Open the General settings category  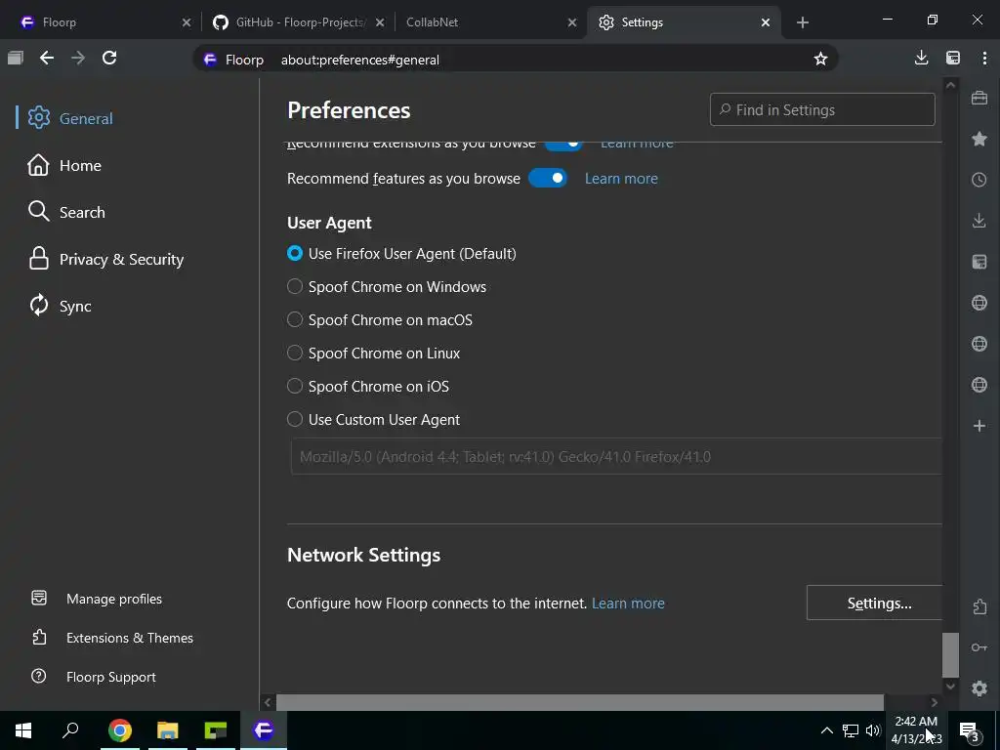[70, 118]
